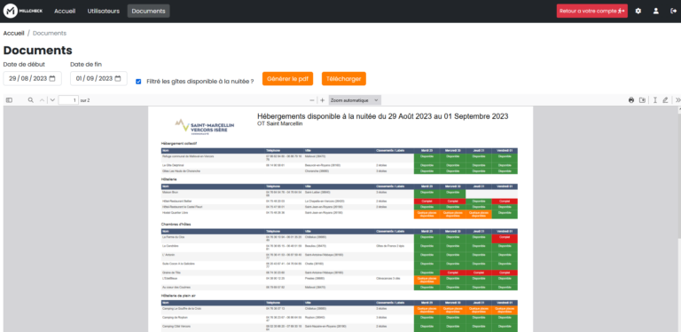
Task: Click the logout icon in navbar
Action: (x=673, y=11)
